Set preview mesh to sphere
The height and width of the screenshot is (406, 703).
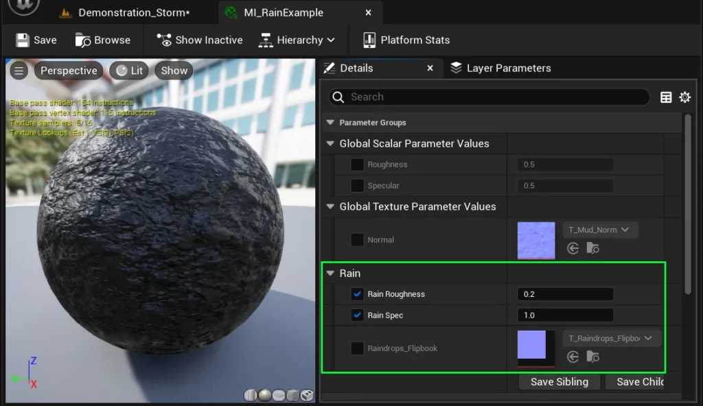[264, 395]
